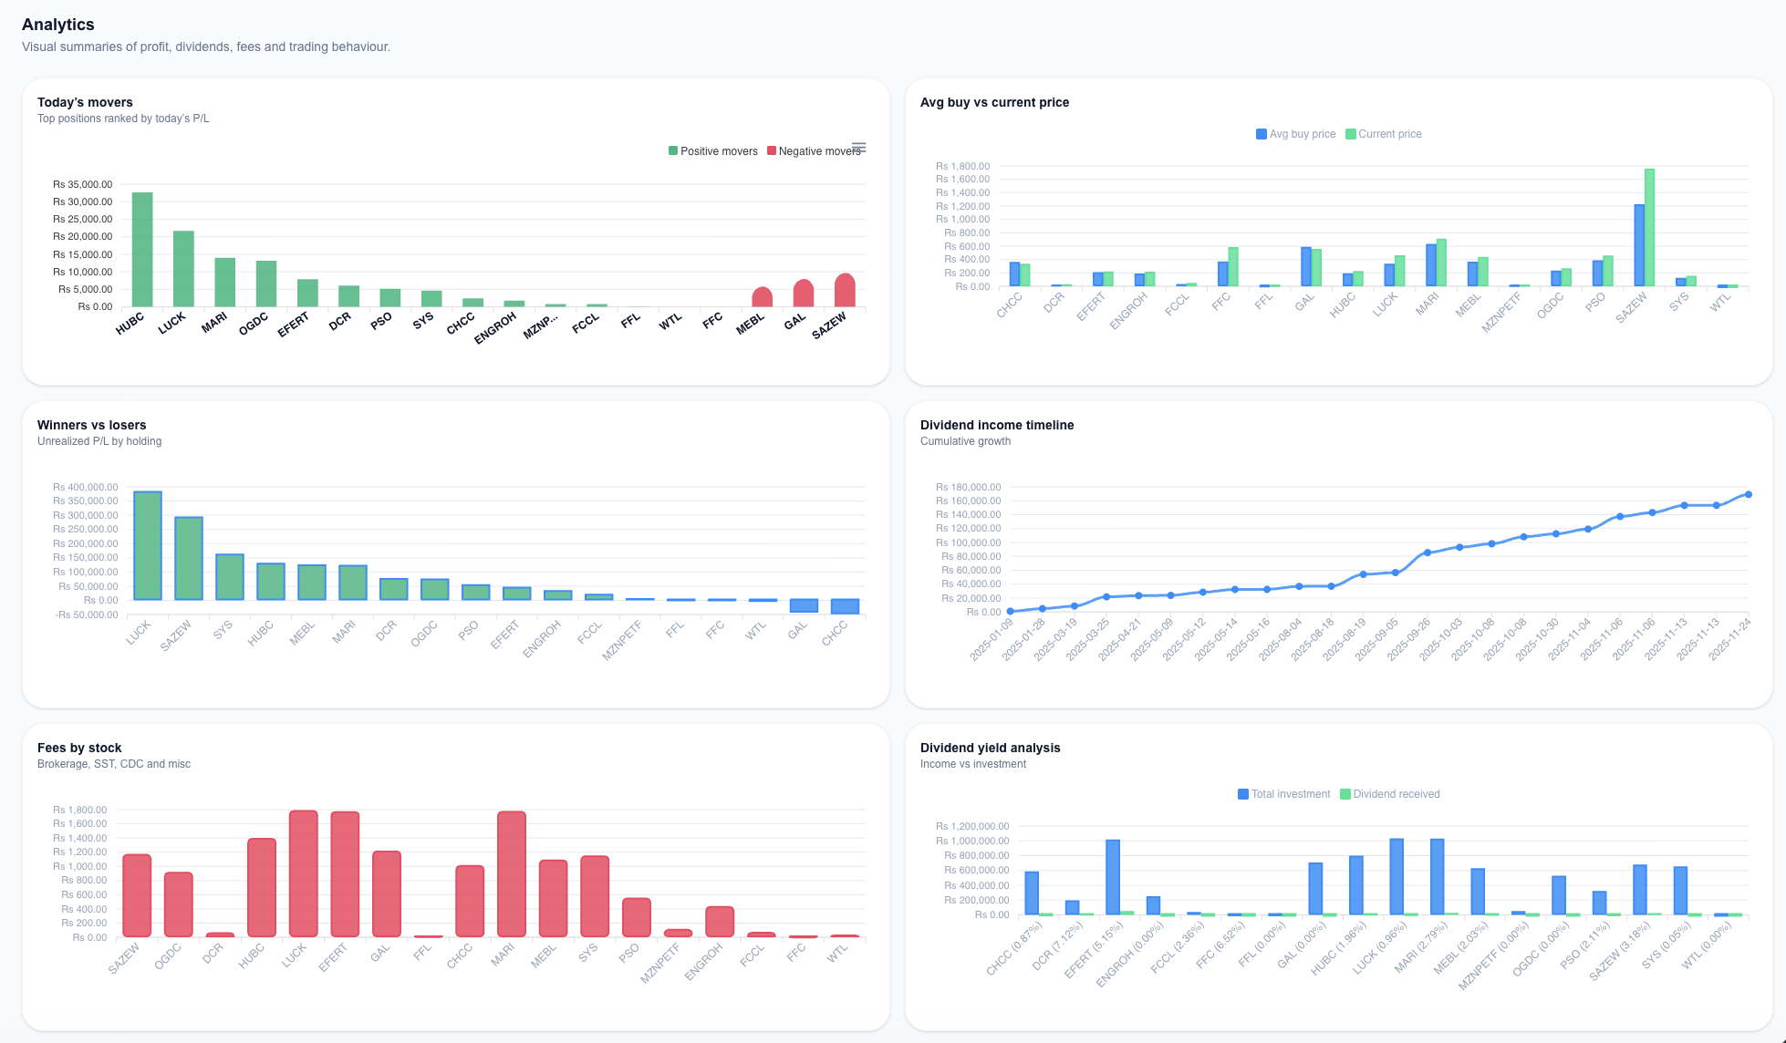The height and width of the screenshot is (1043, 1786).
Task: Toggle the Positive movers legend item
Action: tap(712, 150)
